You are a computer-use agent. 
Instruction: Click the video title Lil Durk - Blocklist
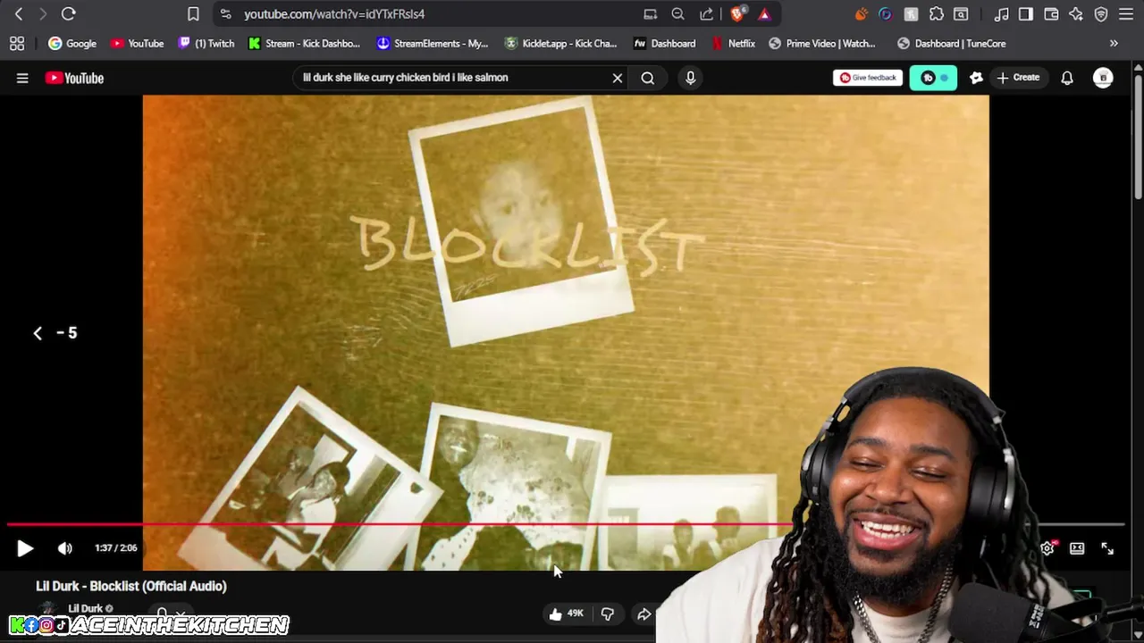pyautogui.click(x=131, y=587)
